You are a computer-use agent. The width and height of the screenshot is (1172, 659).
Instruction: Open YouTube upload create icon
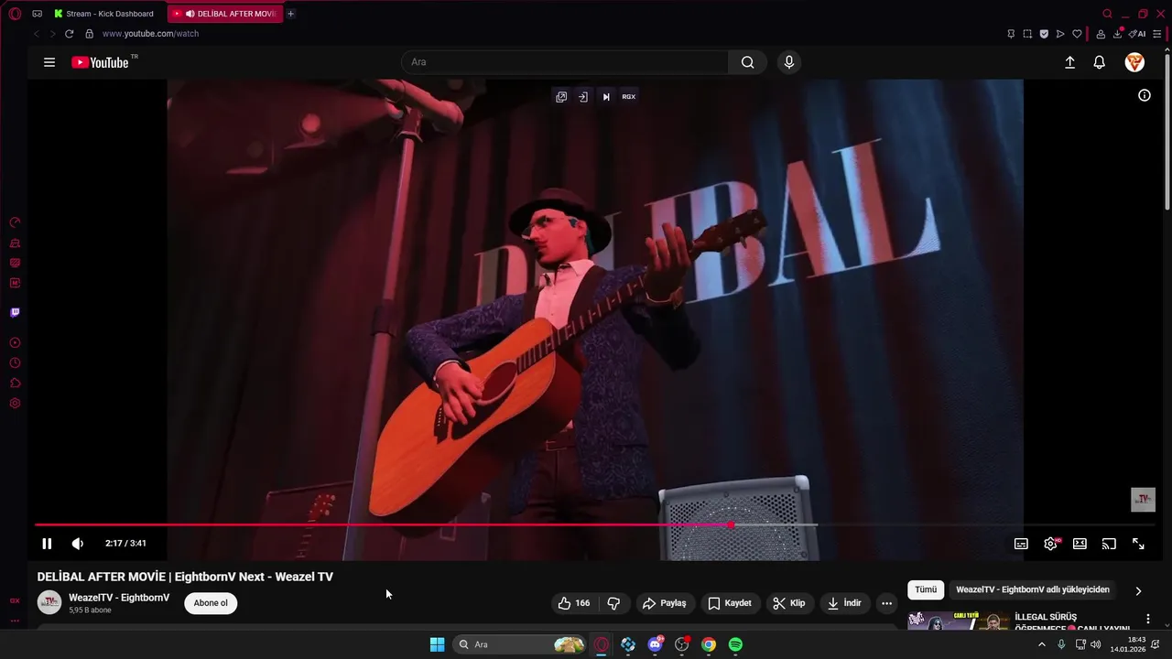pos(1069,62)
